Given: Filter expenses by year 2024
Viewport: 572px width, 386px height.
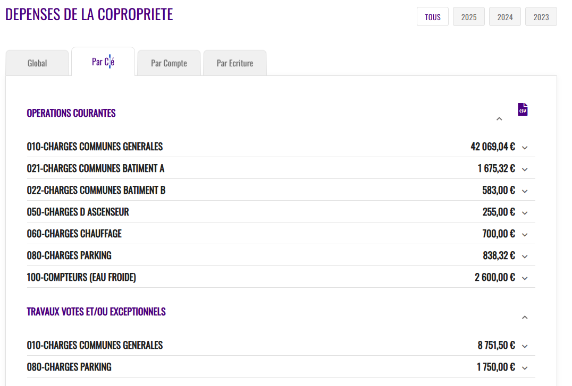Looking at the screenshot, I should click(x=505, y=17).
